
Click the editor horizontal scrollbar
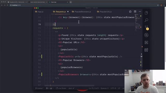click(x=69, y=86)
